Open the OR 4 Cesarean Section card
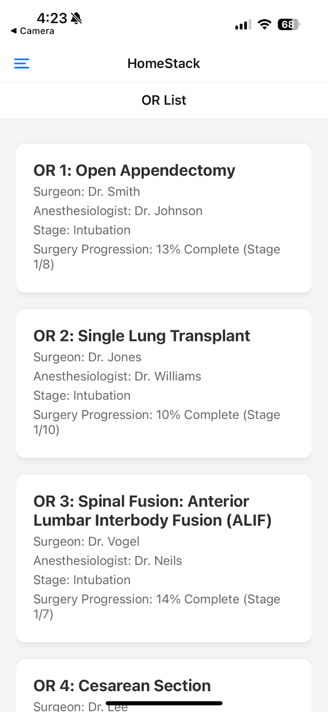The height and width of the screenshot is (712, 328). pyautogui.click(x=164, y=686)
